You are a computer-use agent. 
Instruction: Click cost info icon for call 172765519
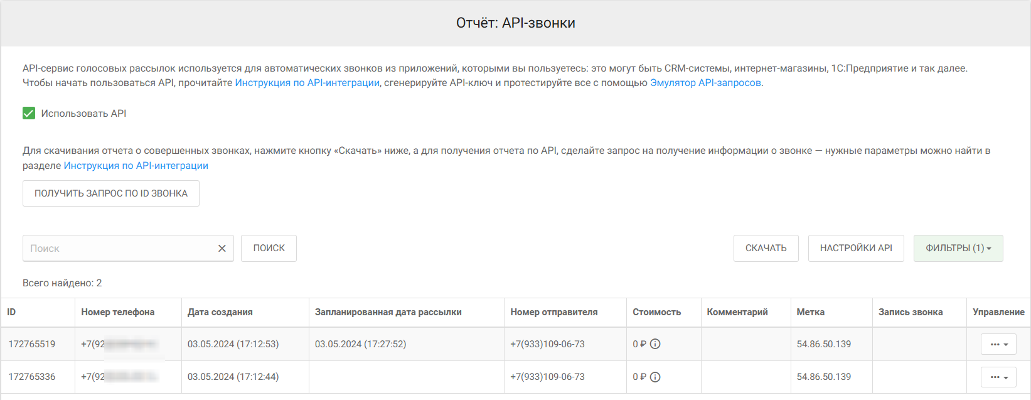point(655,344)
